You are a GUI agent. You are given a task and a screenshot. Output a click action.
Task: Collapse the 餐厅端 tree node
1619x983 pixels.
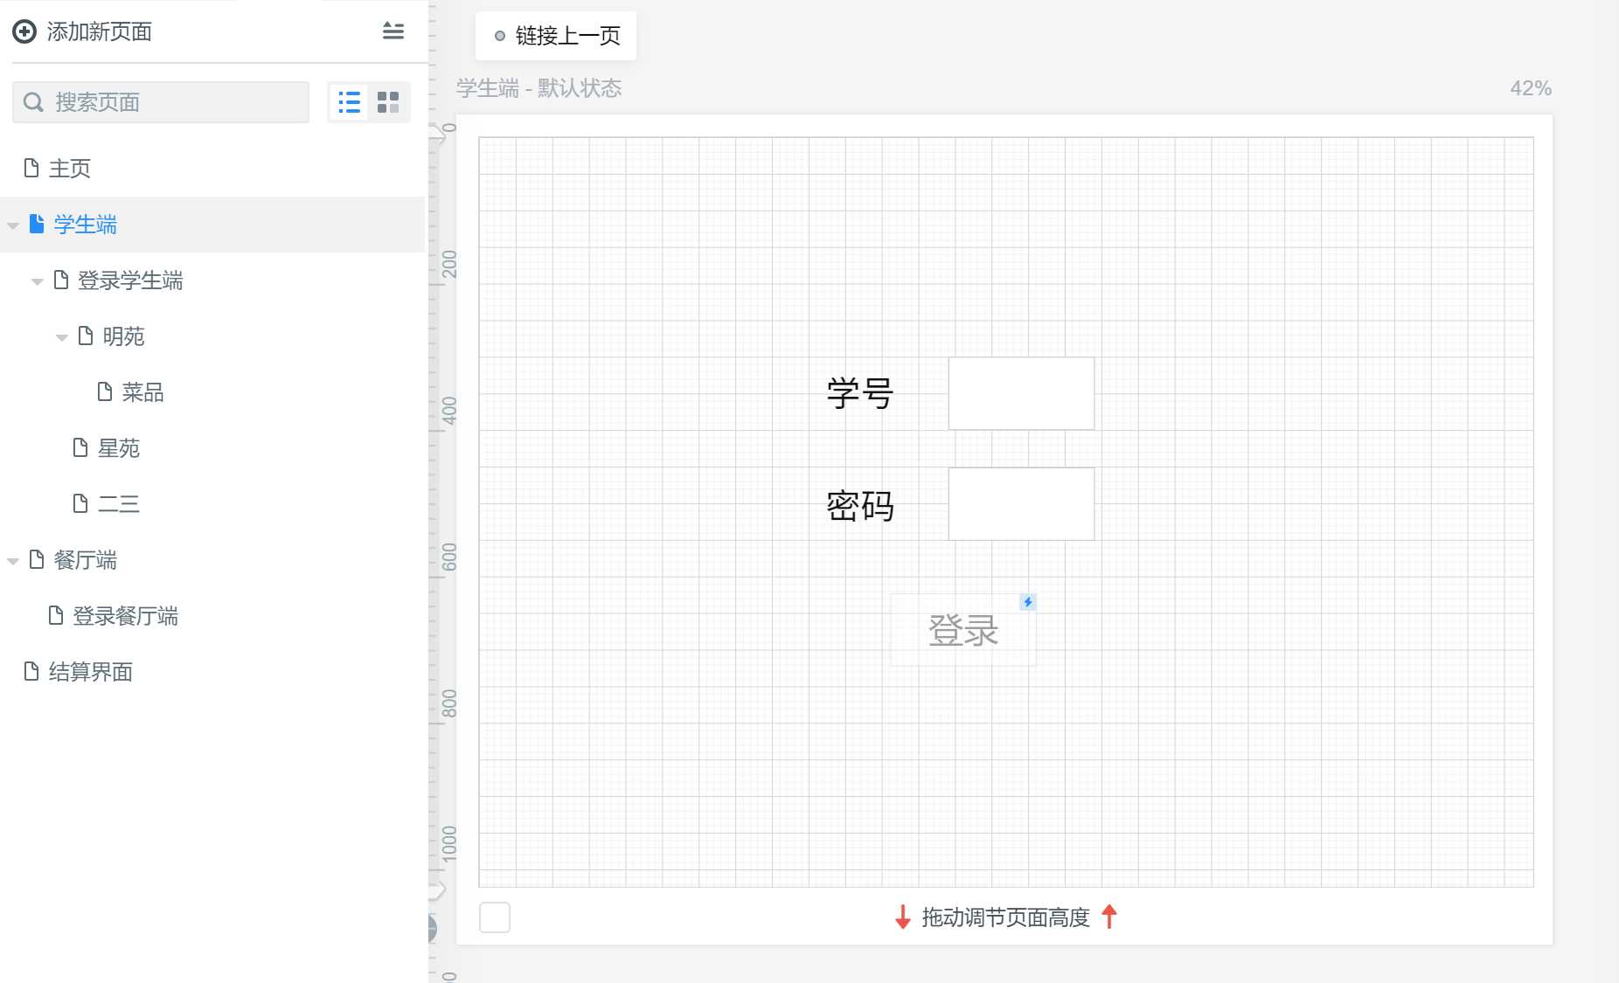click(13, 561)
